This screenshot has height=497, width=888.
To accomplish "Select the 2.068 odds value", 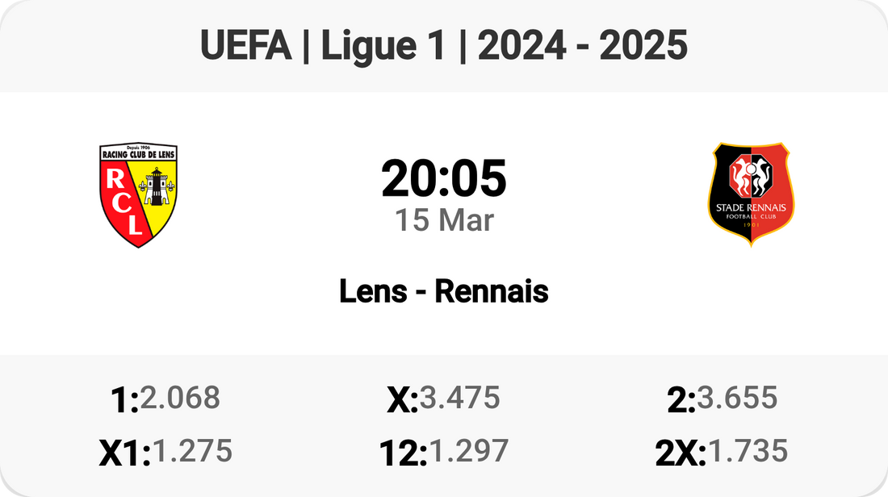I will (x=180, y=398).
